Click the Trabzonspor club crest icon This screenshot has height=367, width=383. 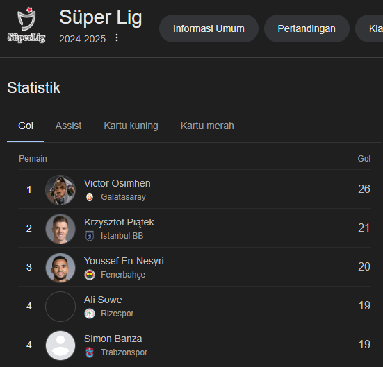[90, 352]
